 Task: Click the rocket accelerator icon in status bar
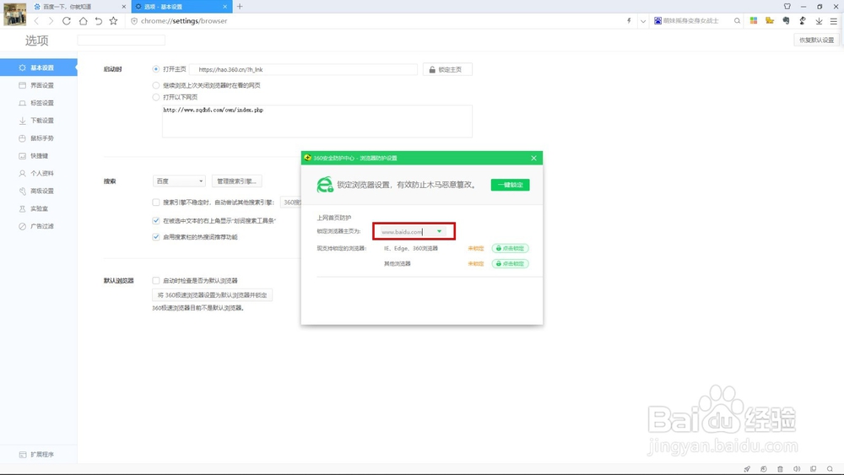(x=747, y=469)
